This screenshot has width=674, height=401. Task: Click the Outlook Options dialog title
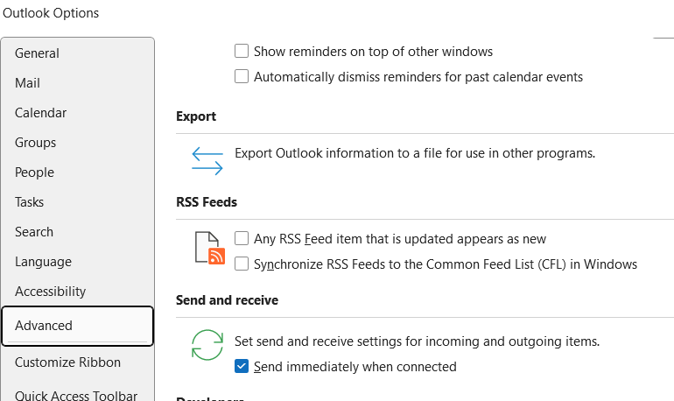pos(51,13)
